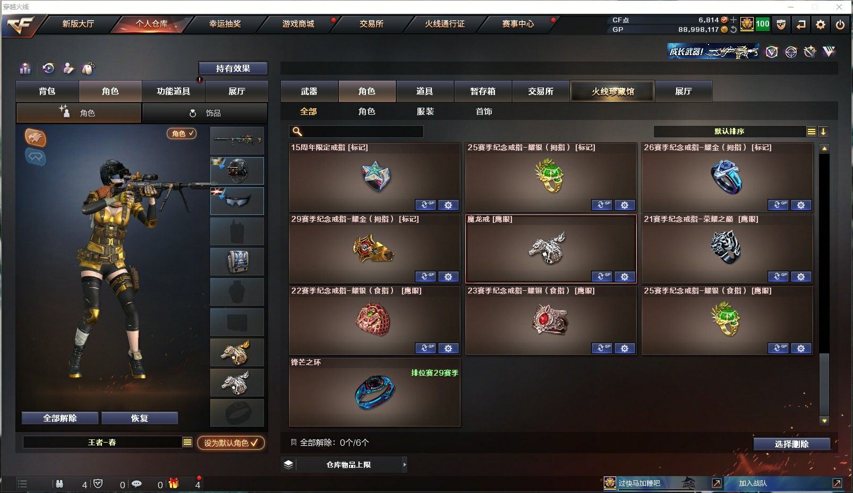Click the item list vertical scrollbar thumb
The height and width of the screenshot is (493, 853).
coord(824,383)
